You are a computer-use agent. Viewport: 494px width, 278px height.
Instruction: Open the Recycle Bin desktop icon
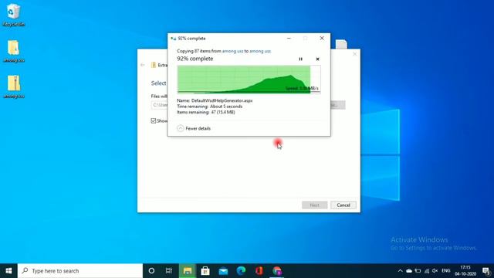[14, 15]
